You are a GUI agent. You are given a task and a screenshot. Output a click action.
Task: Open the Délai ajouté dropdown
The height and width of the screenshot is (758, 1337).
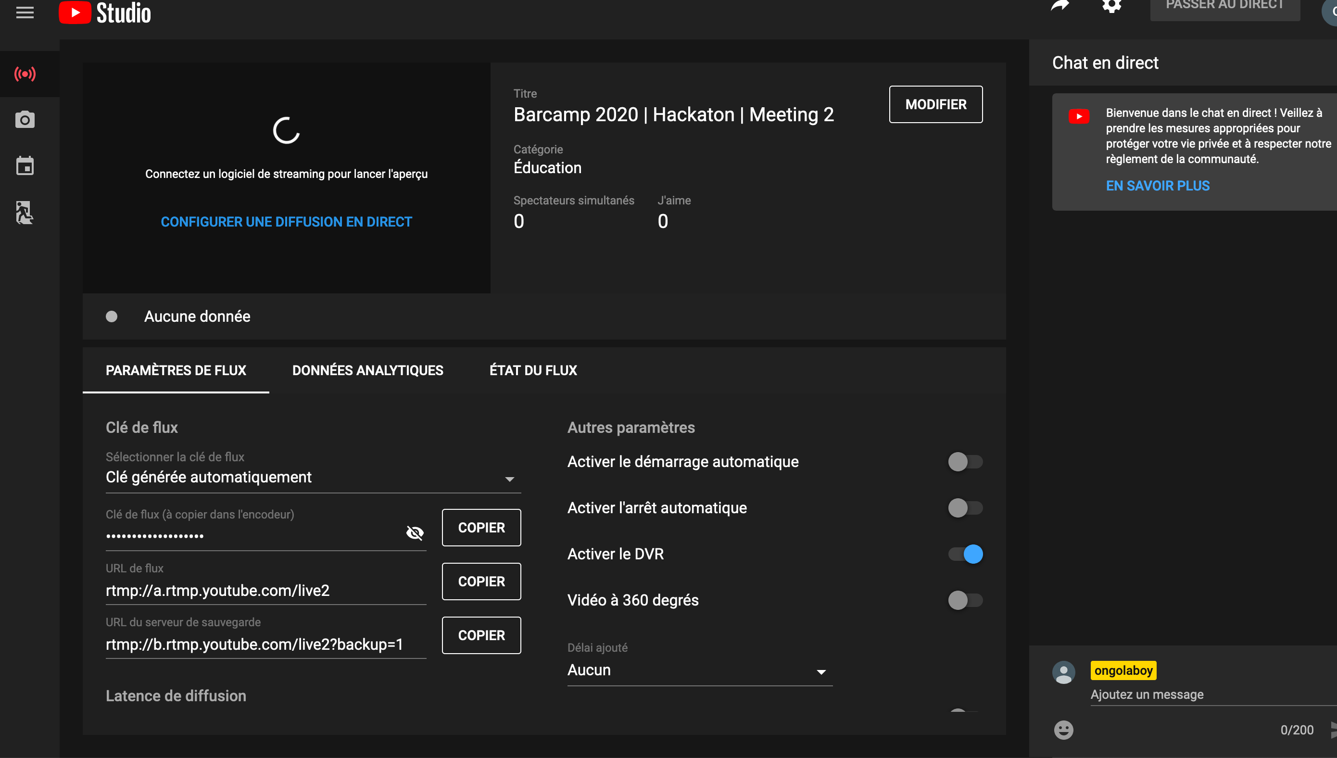(699, 670)
